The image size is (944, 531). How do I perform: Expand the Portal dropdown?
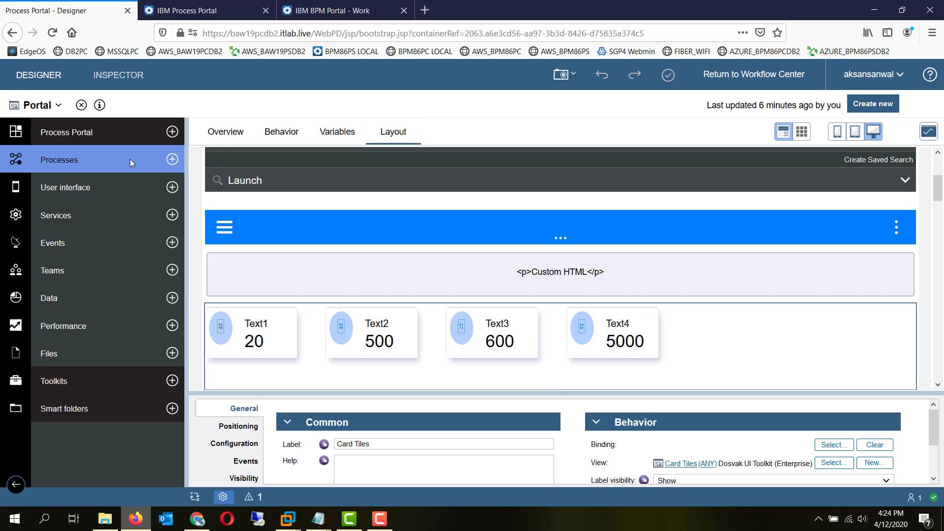[x=59, y=105]
